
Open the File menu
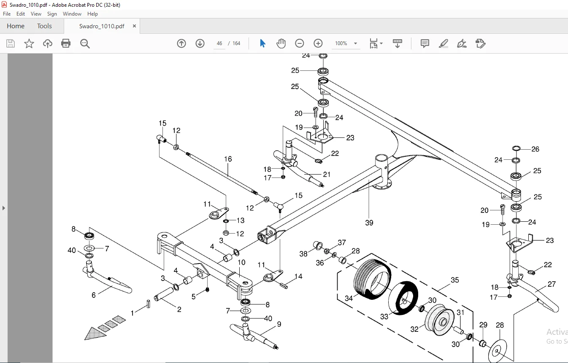7,14
